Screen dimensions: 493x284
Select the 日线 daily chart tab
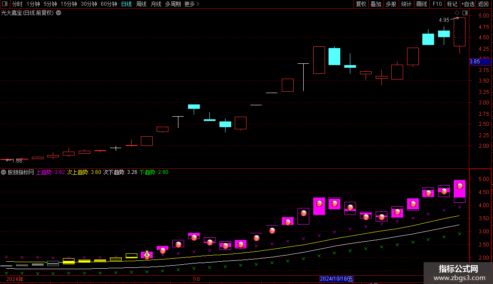(127, 4)
